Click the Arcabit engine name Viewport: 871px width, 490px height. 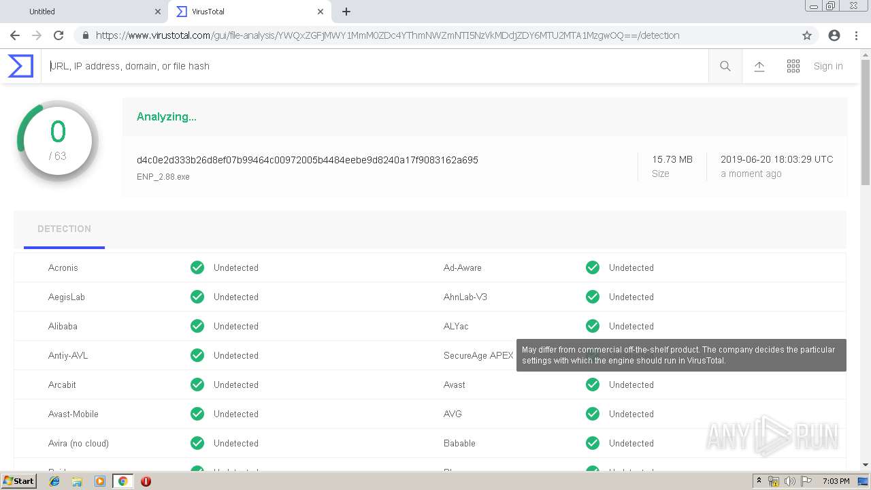coord(62,385)
